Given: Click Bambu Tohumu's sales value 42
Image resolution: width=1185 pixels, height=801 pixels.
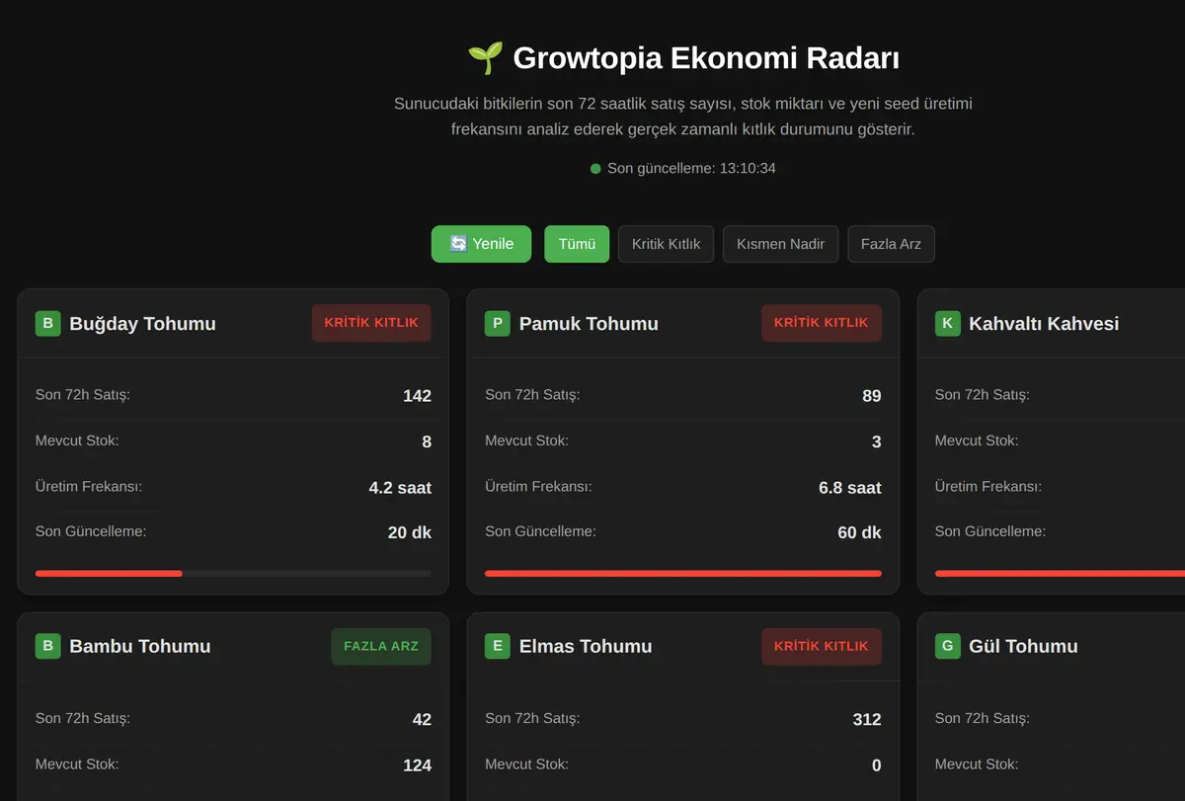Looking at the screenshot, I should pos(422,720).
